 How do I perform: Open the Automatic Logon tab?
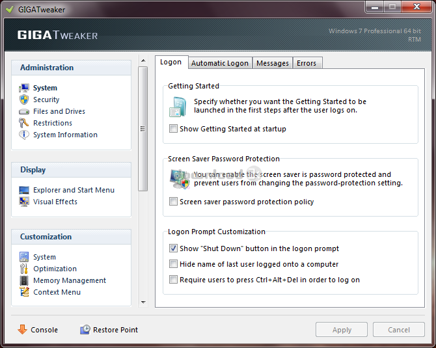(x=220, y=63)
